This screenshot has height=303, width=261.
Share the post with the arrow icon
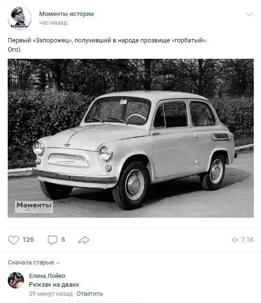point(84,240)
